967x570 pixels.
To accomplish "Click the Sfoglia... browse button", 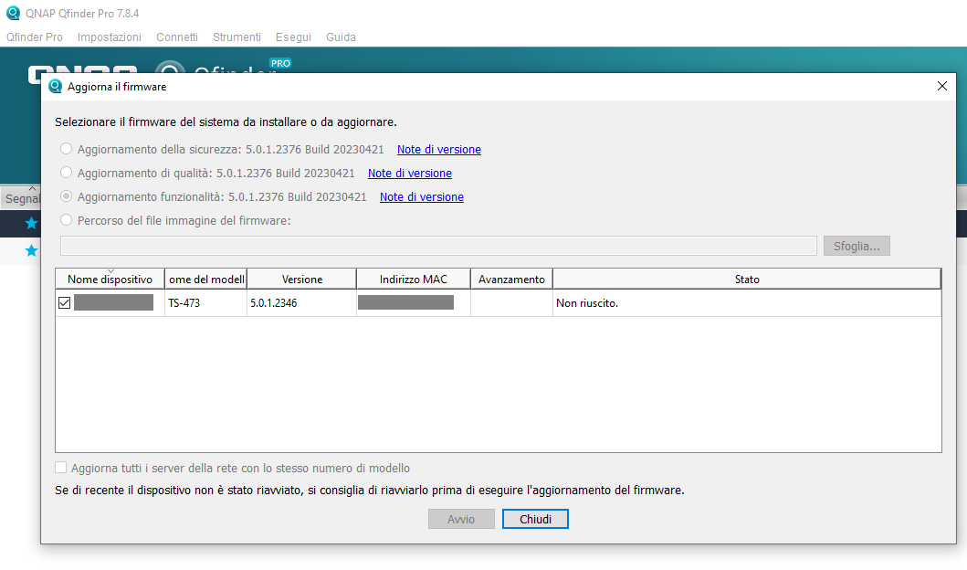I will tap(856, 246).
